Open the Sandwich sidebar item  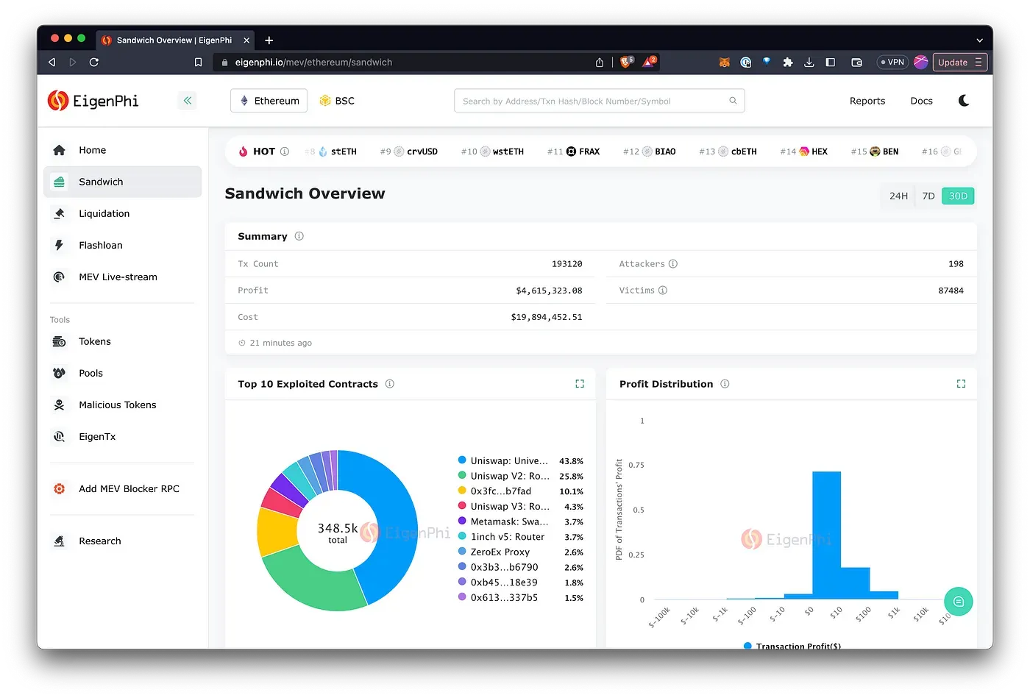click(122, 182)
